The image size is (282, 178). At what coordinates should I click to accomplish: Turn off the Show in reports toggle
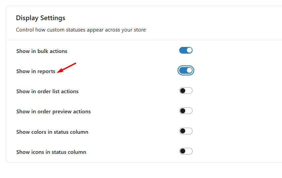(186, 70)
